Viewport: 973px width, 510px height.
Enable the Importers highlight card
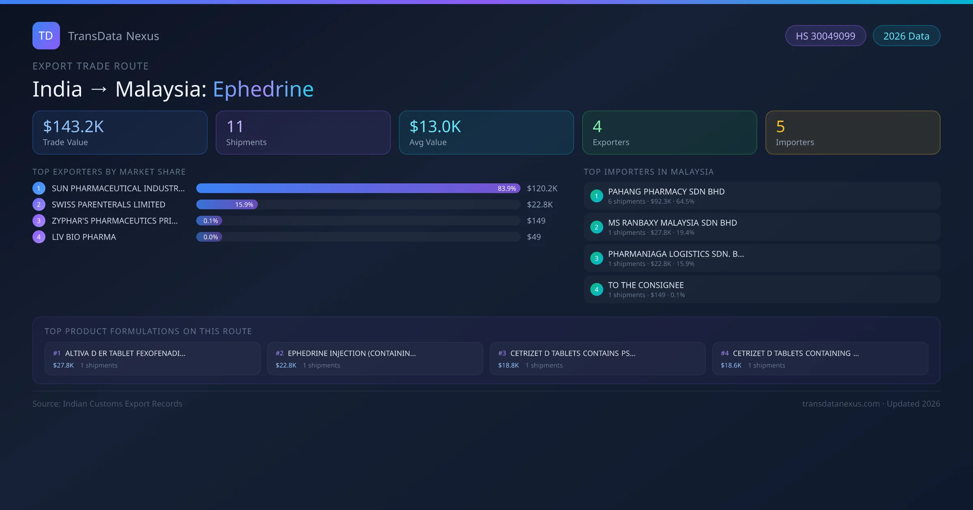(853, 132)
